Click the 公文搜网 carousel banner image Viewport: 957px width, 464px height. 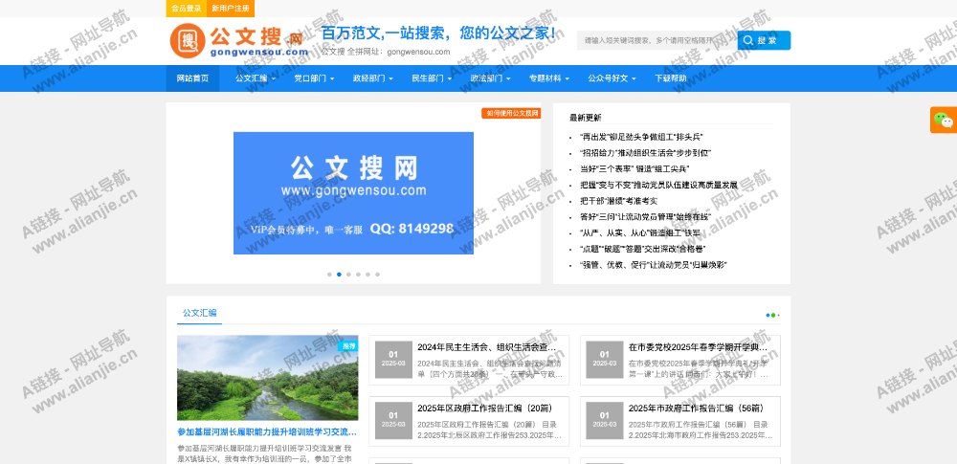(353, 193)
